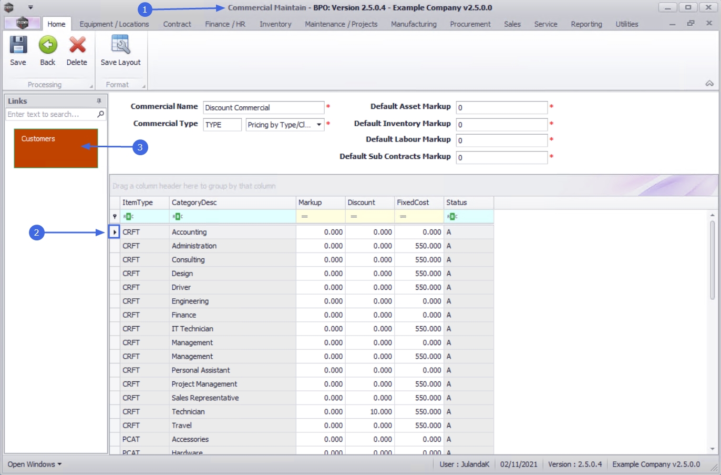
Task: Click the red Delete X icon
Action: click(77, 46)
